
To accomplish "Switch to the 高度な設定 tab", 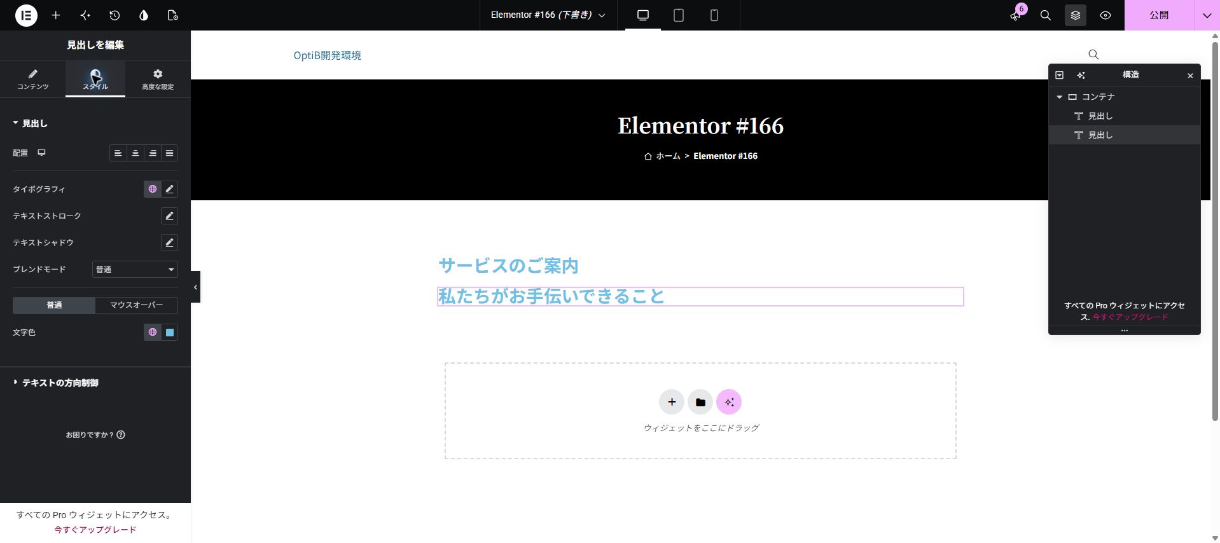I will (158, 79).
